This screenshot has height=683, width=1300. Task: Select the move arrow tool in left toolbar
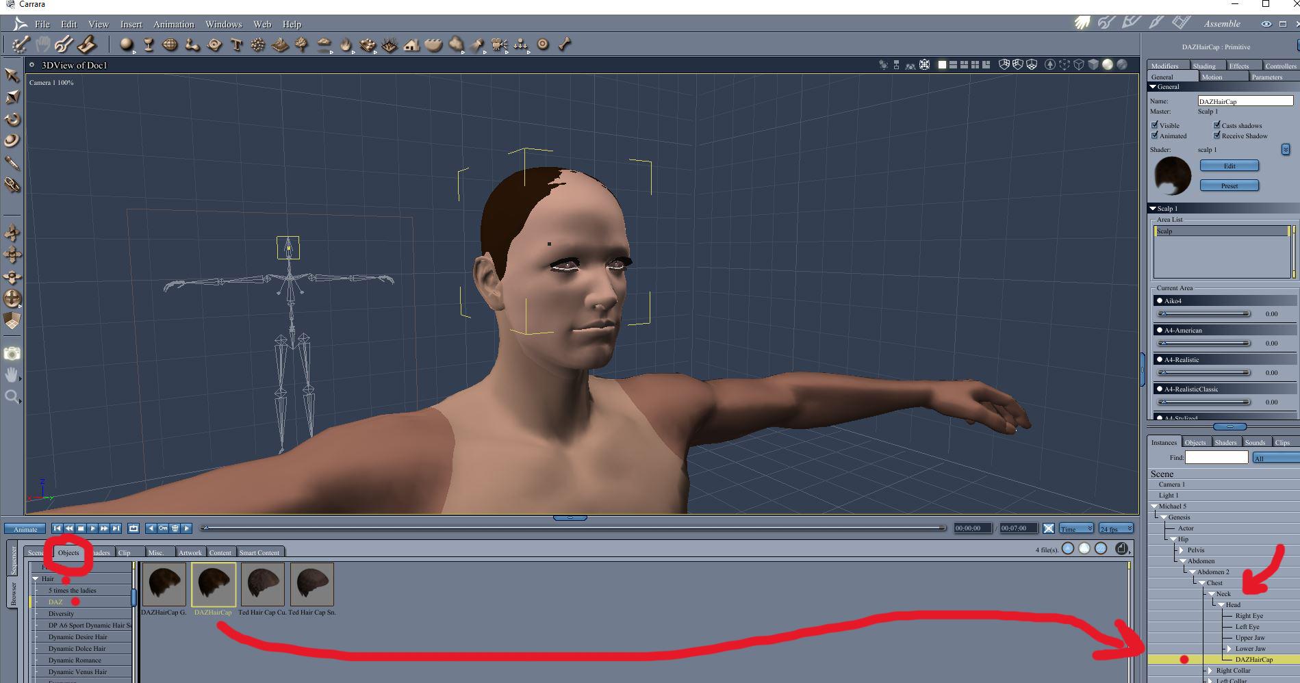point(12,75)
